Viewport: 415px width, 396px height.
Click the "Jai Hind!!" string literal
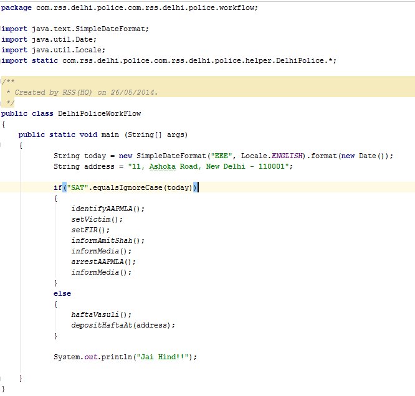click(x=163, y=357)
